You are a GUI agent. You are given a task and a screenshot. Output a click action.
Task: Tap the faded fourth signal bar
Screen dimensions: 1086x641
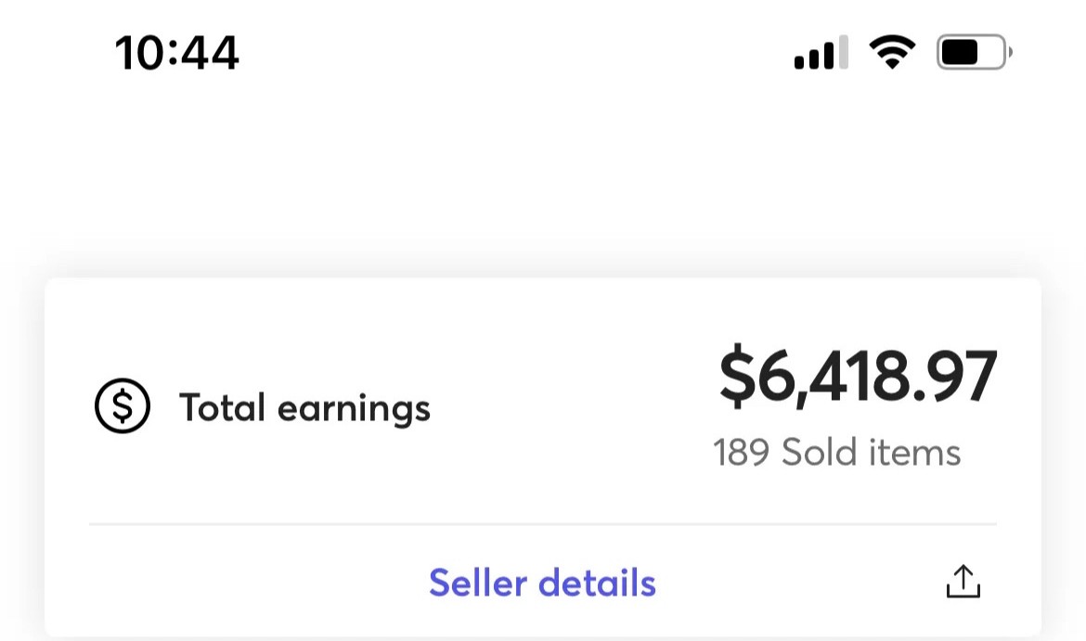click(x=843, y=52)
